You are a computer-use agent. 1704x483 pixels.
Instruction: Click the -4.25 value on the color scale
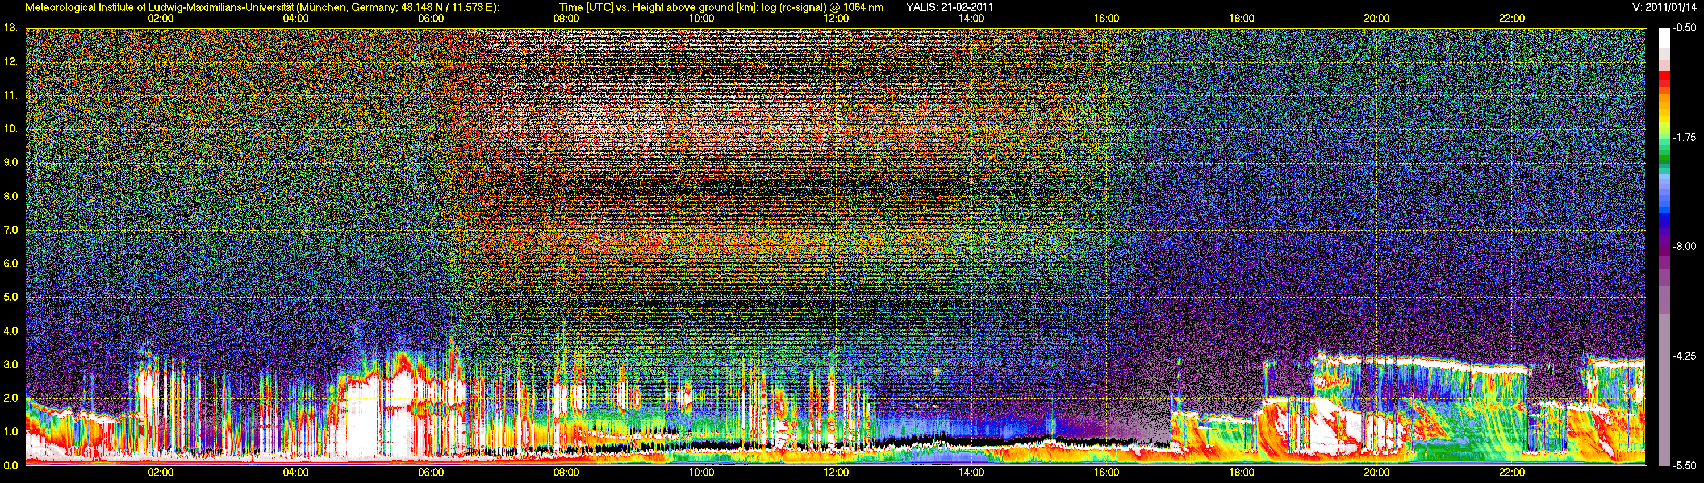coord(1684,355)
